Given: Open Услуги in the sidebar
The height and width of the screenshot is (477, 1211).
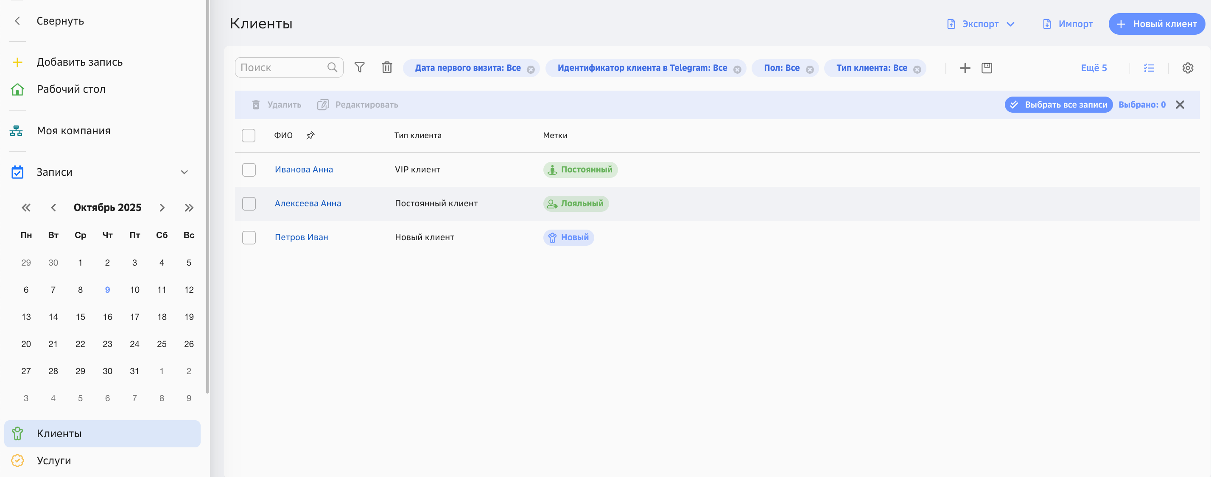Looking at the screenshot, I should click(x=53, y=460).
